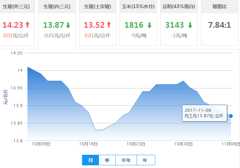Viewport: 240px width, 168px height.
Task: Open the 猪粮比 ratio tab
Action: [x=219, y=6]
